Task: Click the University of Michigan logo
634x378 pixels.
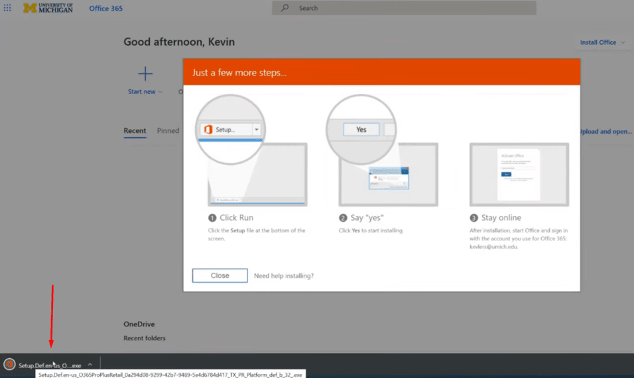Action: click(x=48, y=8)
